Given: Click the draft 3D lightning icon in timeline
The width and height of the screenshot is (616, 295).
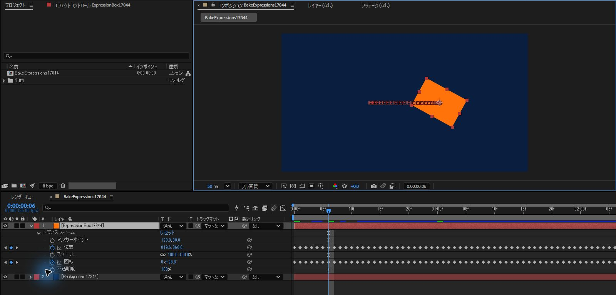Looking at the screenshot, I should [237, 208].
